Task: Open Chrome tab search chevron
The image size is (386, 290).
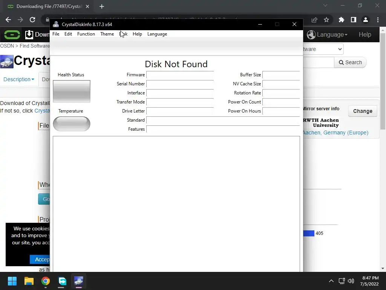Action: pos(325,5)
